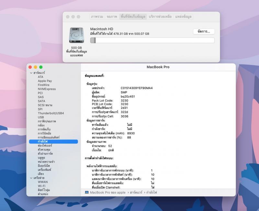This screenshot has width=259, height=211.
Task: Click the manufacturer value SMP
Action: [x=124, y=93]
